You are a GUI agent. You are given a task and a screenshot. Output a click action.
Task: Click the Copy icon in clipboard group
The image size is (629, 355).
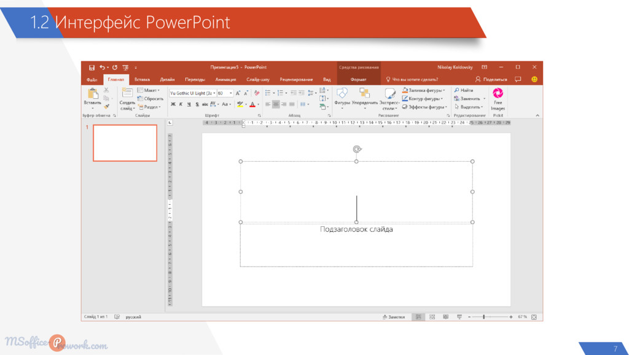(106, 99)
